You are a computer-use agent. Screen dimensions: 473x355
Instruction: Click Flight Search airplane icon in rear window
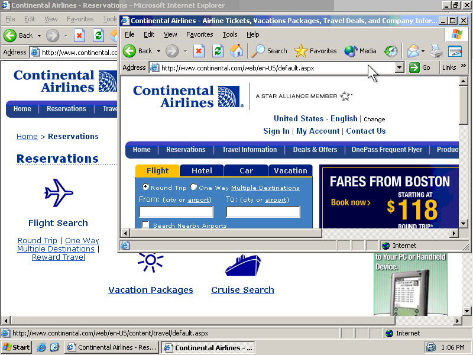[59, 193]
